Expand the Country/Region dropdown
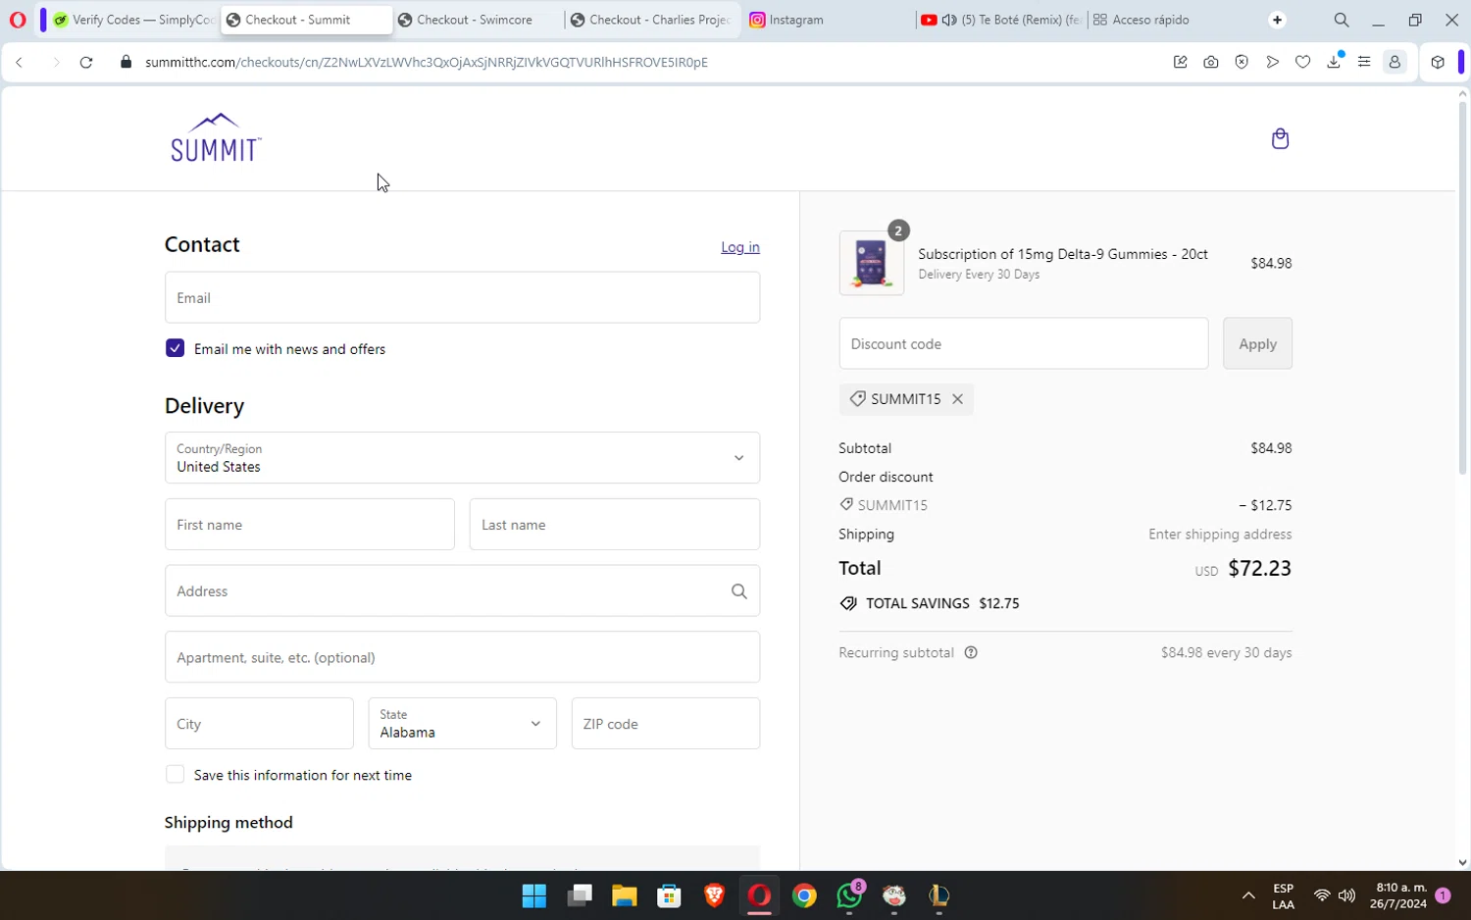 pos(462,458)
